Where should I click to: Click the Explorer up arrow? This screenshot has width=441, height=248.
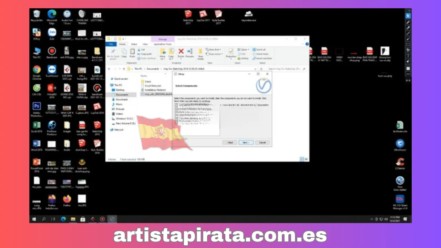[x=124, y=69]
